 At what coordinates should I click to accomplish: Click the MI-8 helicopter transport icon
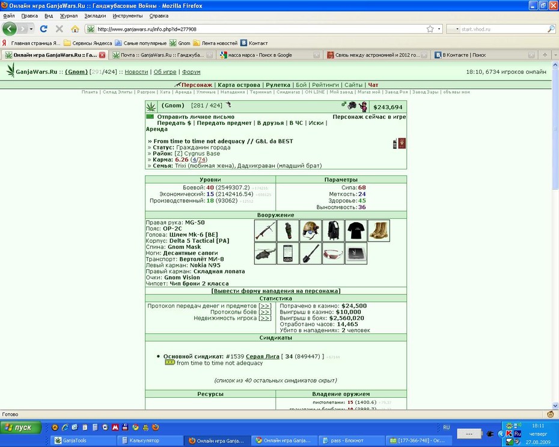click(265, 254)
